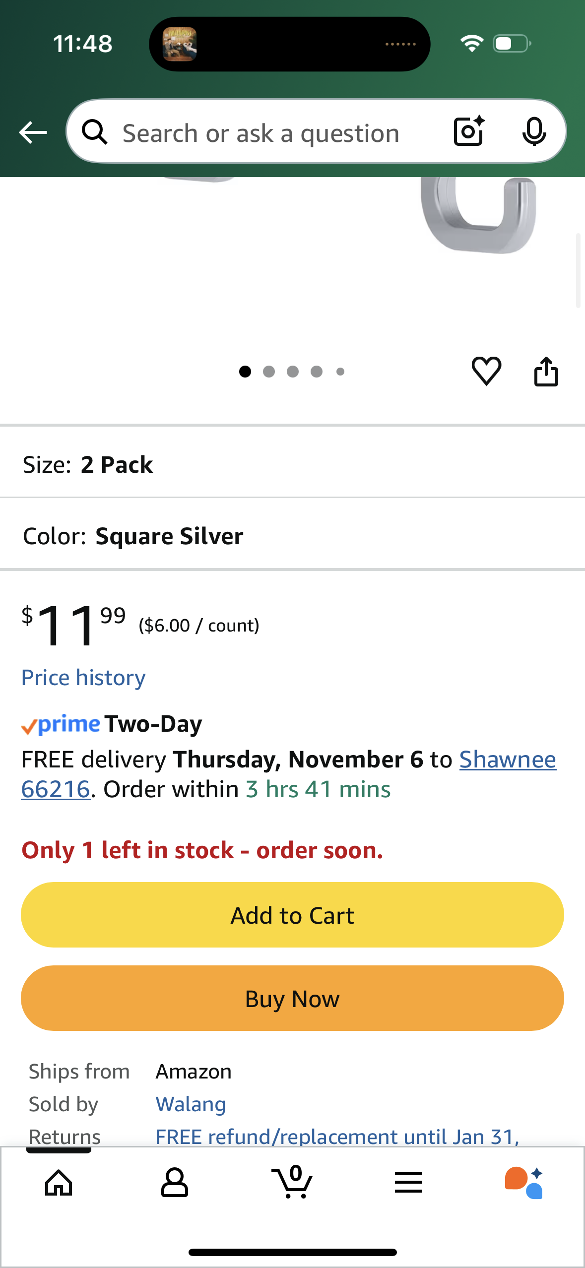The height and width of the screenshot is (1268, 585).
Task: Start a voice search with the microphone
Action: coord(534,132)
